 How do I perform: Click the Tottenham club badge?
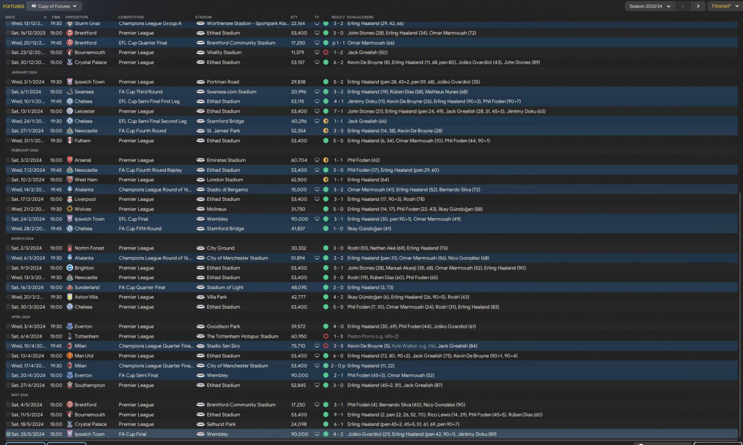[70, 337]
